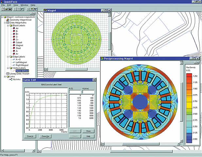The height and width of the screenshot is (157, 202).
Task: Collapse the Links folder
Action: coord(5,77)
